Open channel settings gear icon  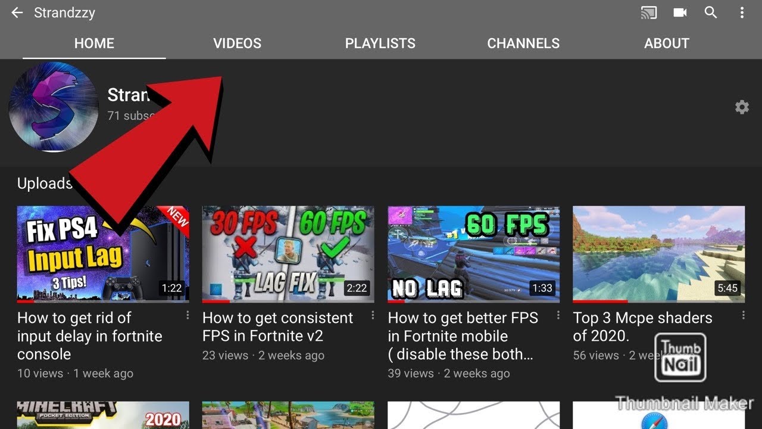coord(742,107)
